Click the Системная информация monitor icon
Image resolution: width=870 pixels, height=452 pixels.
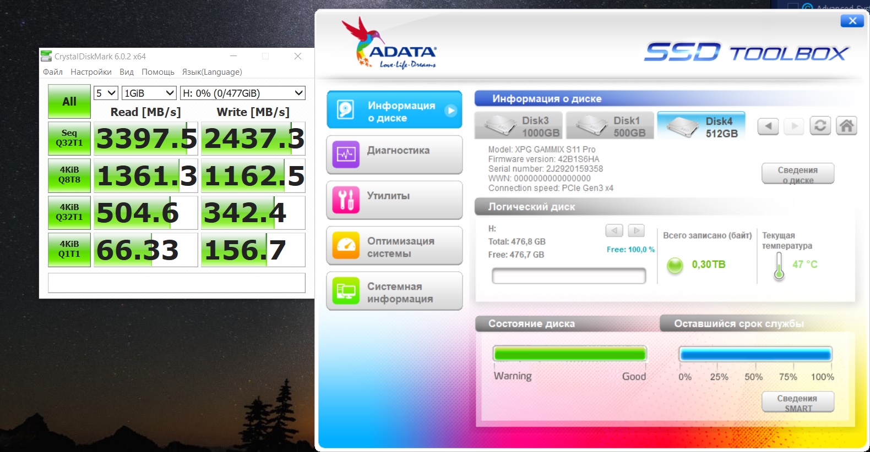[x=346, y=291]
